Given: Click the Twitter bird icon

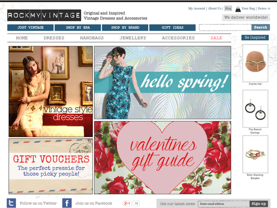Looking at the screenshot, I should tap(11, 203).
